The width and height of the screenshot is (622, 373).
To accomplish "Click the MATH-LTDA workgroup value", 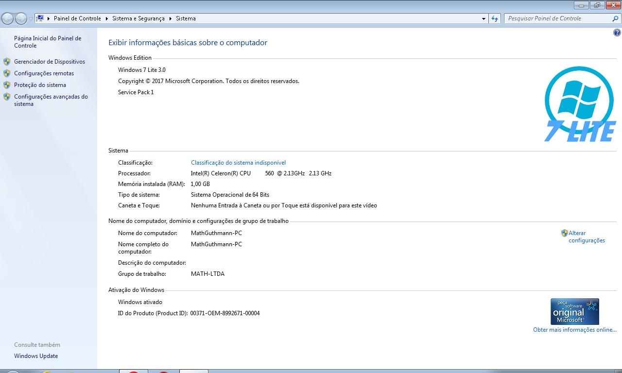I will tap(207, 274).
